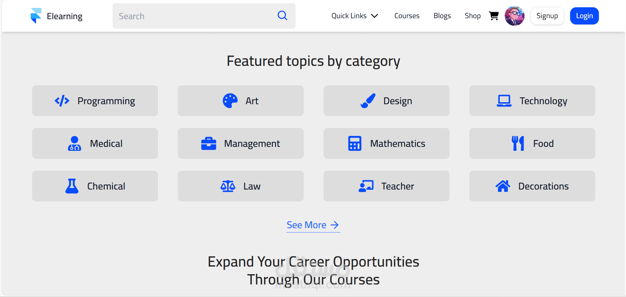The image size is (626, 297).
Task: Follow the See More link
Action: [313, 225]
